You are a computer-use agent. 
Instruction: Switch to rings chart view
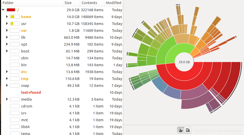coord(181,130)
